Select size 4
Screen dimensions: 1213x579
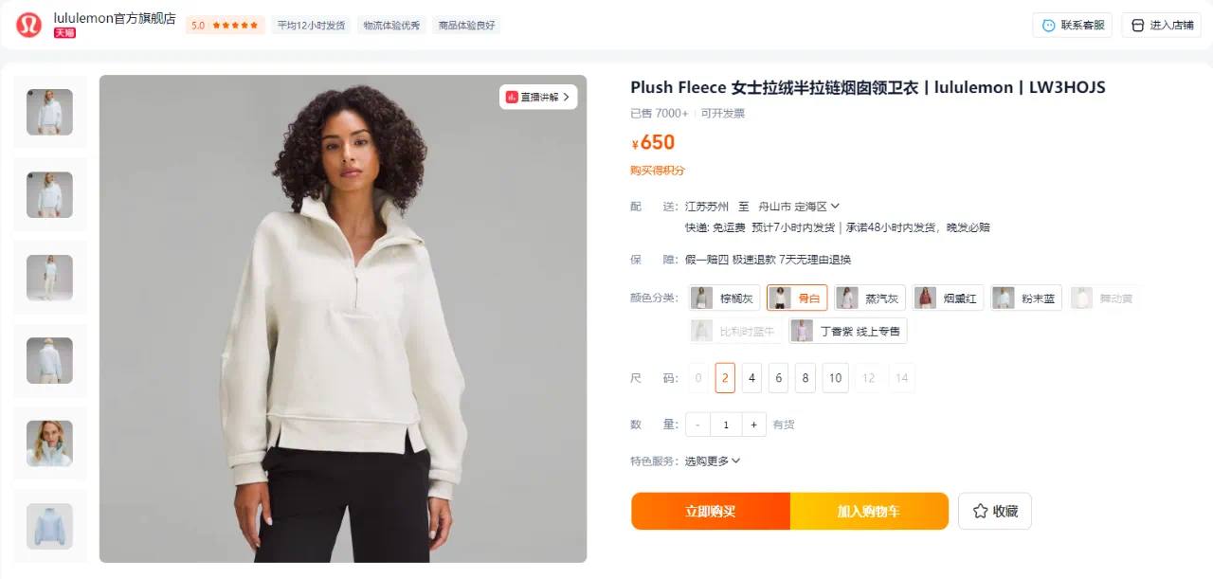point(751,378)
